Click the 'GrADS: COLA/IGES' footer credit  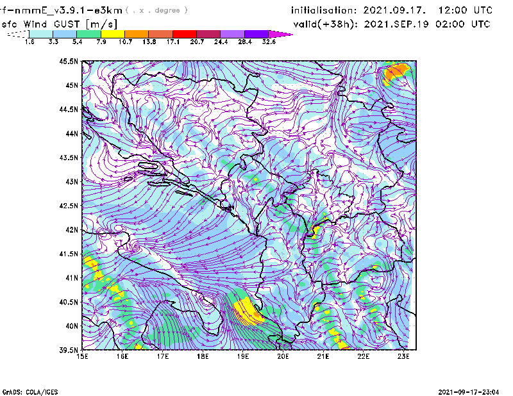point(29,392)
